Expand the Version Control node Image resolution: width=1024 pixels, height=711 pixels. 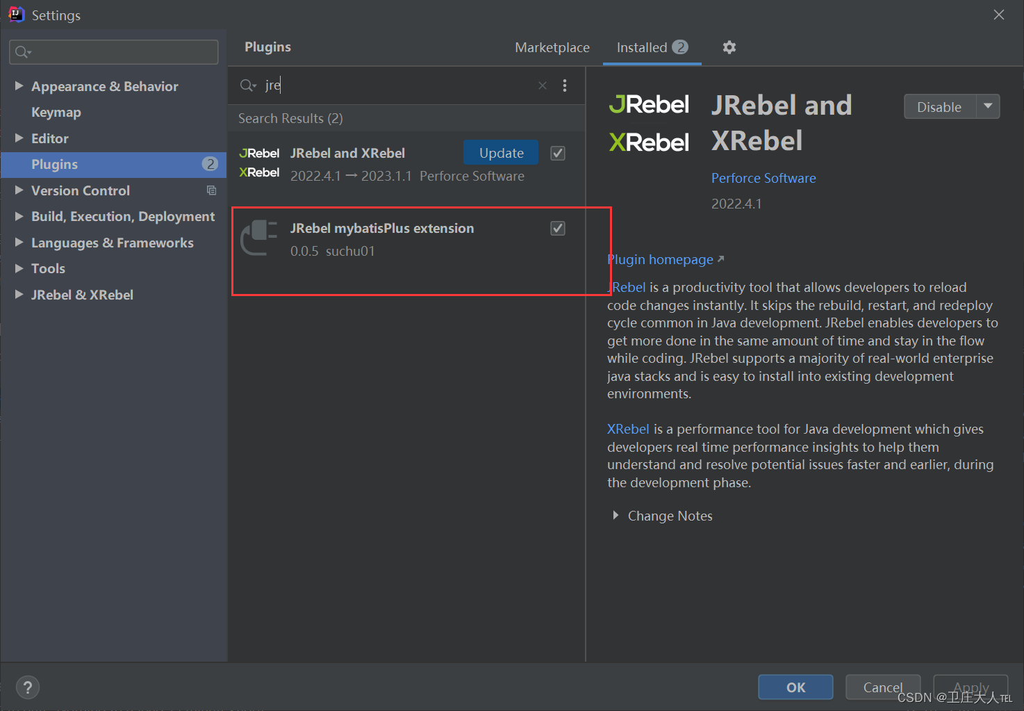[x=19, y=190]
